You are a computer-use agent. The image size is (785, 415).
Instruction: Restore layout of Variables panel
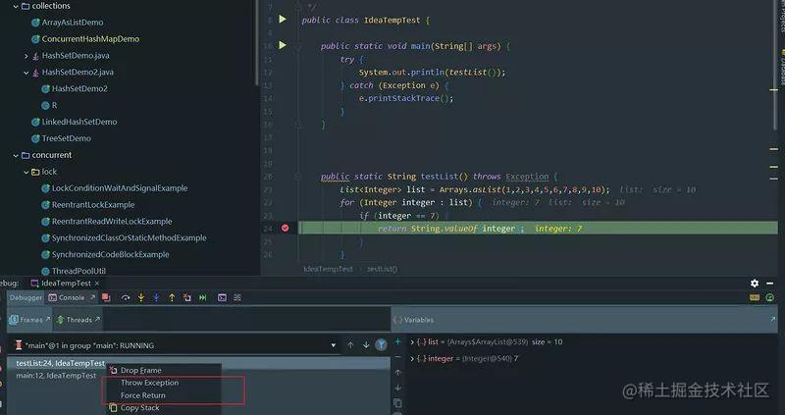click(x=773, y=319)
